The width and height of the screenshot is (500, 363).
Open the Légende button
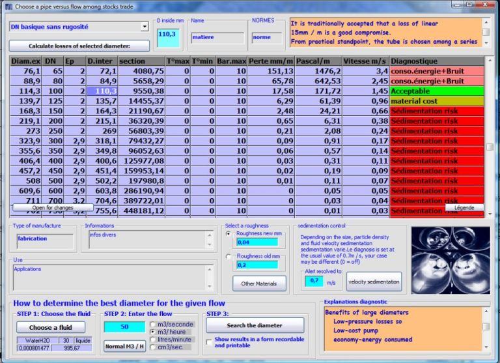pos(464,207)
